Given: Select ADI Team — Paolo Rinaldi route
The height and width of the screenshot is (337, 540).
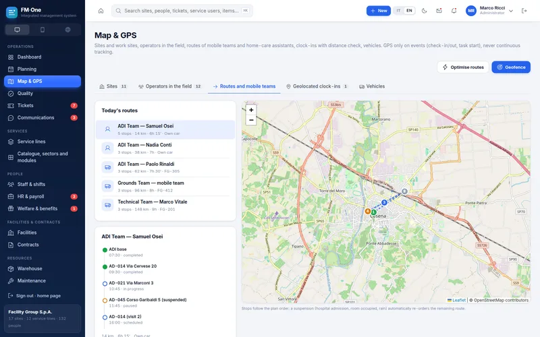Looking at the screenshot, I should pos(165,167).
